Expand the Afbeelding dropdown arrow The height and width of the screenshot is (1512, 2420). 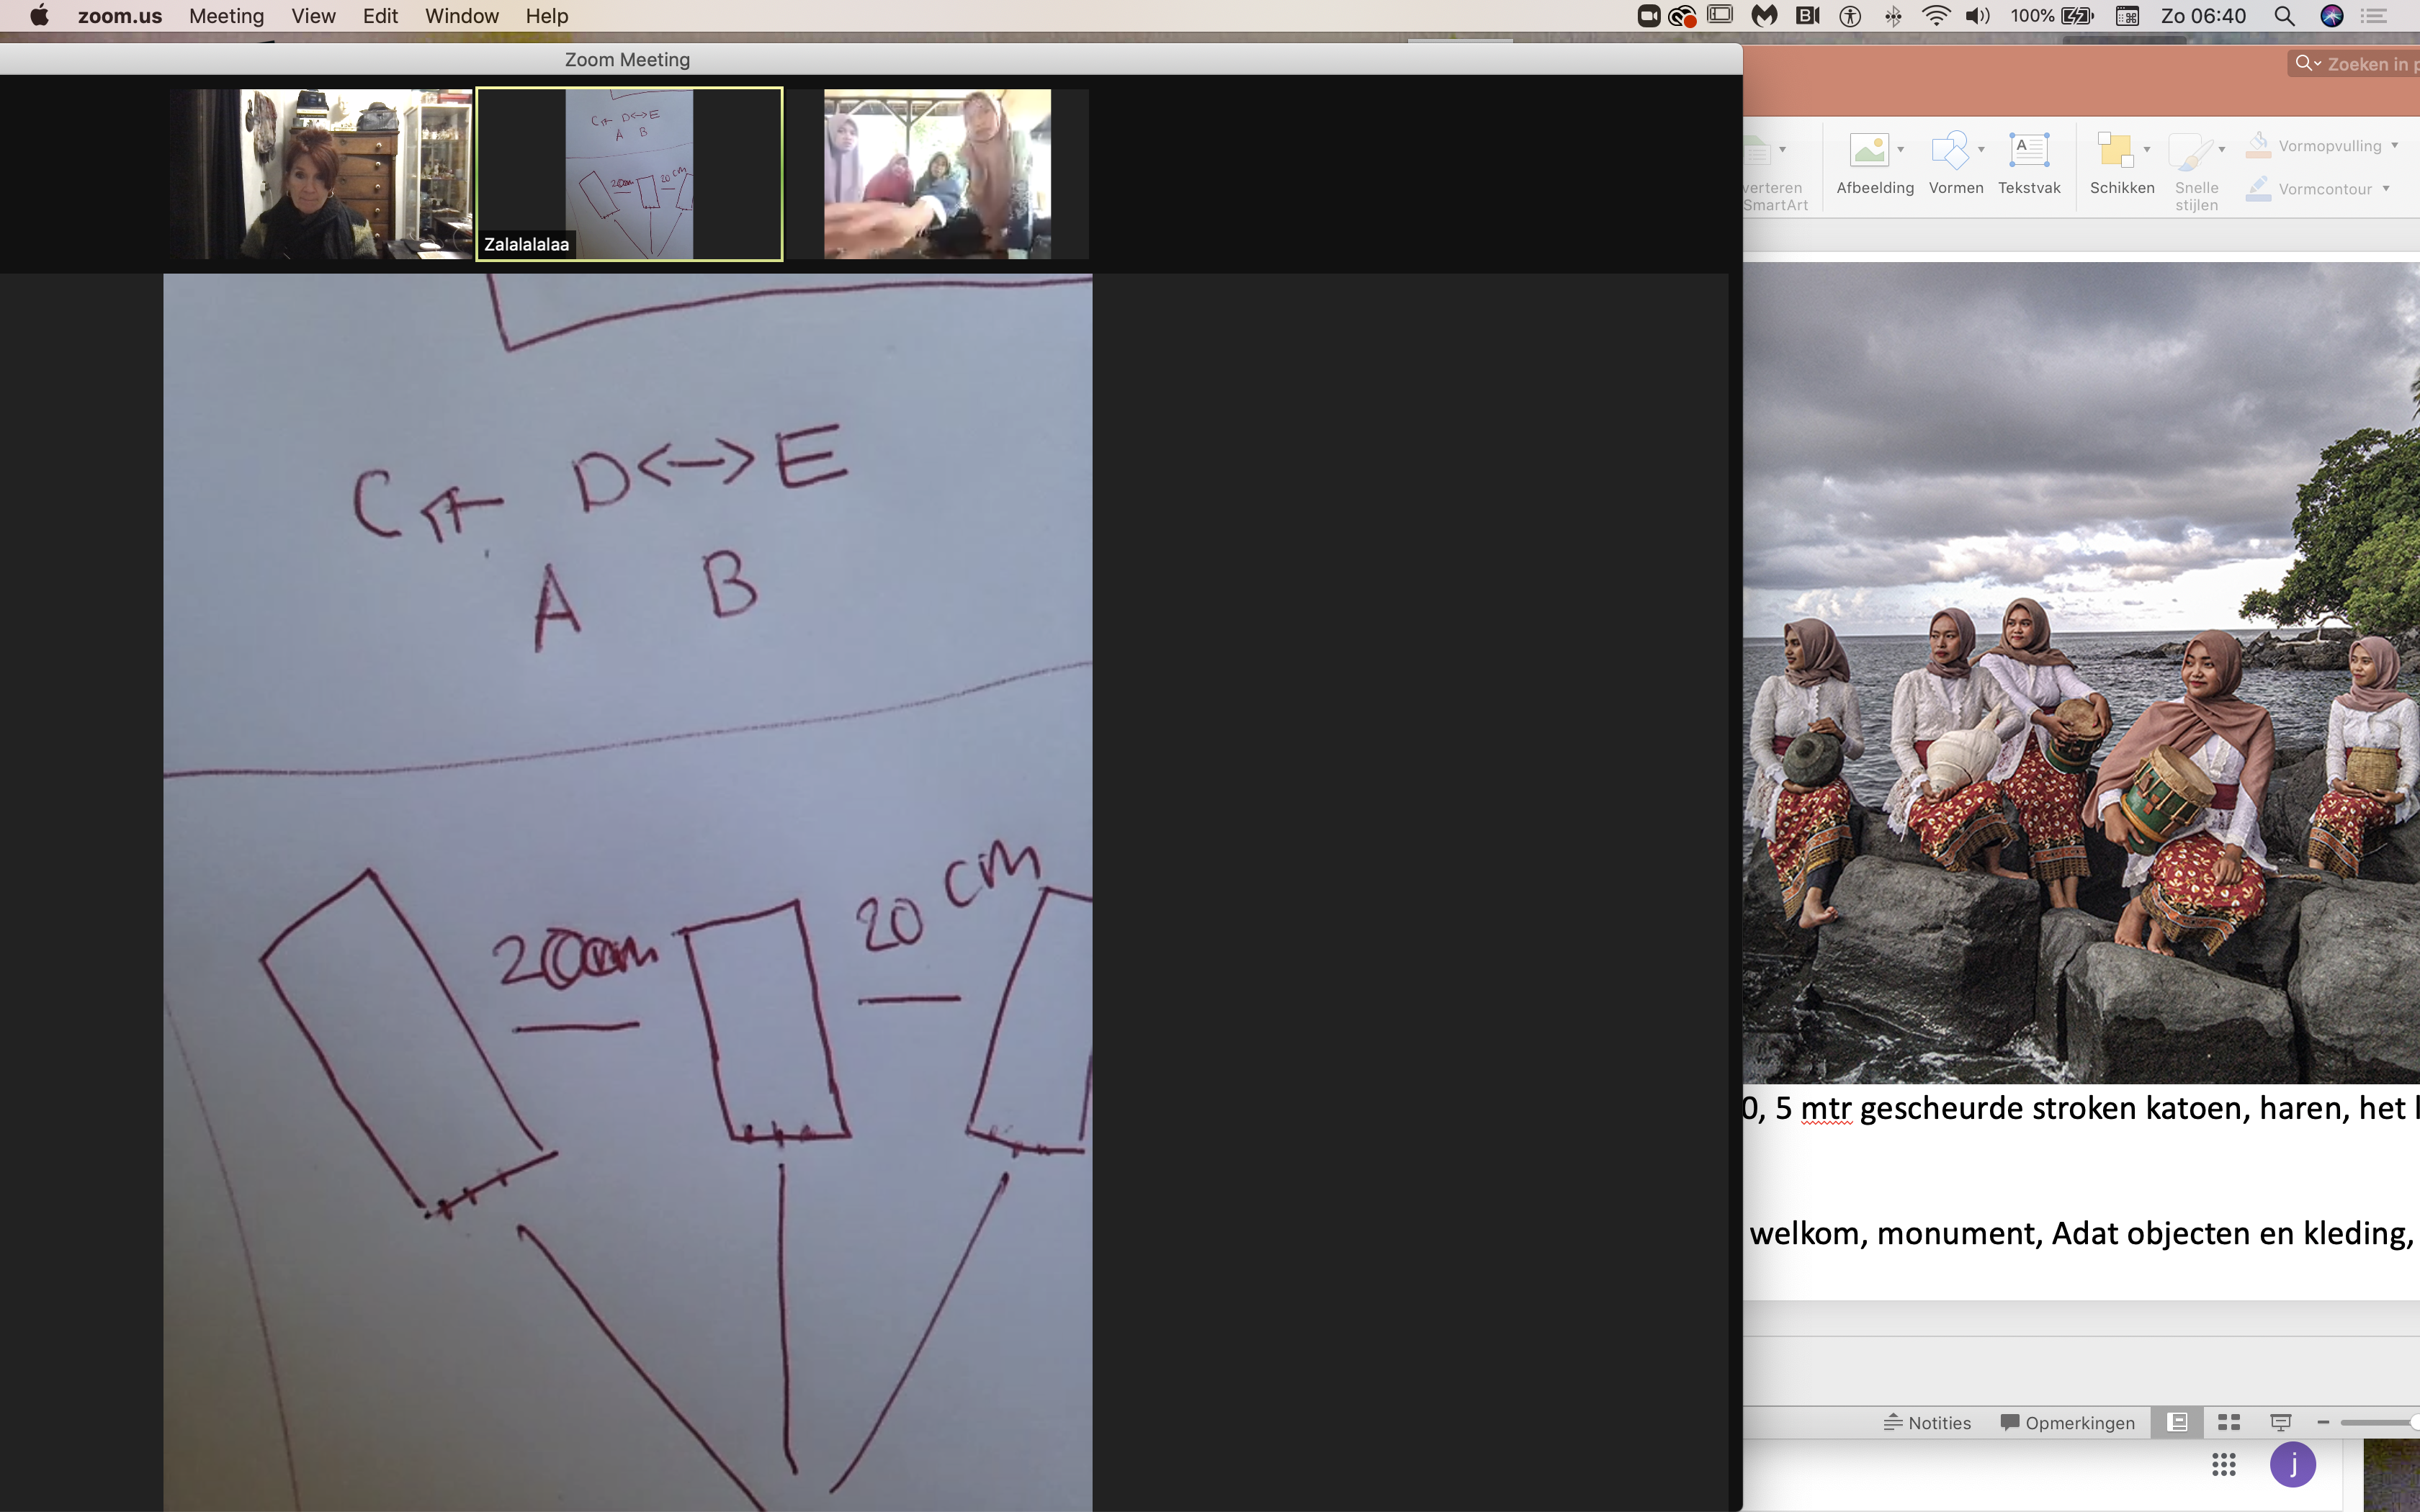pyautogui.click(x=1901, y=150)
